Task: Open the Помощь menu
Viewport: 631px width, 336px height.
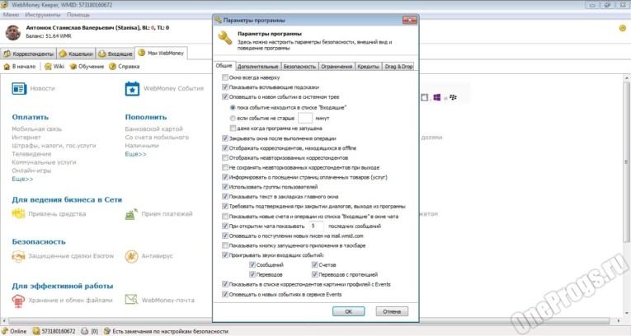Action: [78, 15]
